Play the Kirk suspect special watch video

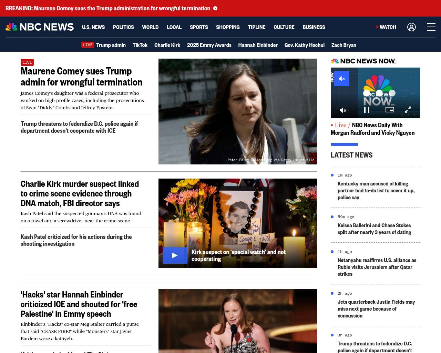tap(175, 255)
